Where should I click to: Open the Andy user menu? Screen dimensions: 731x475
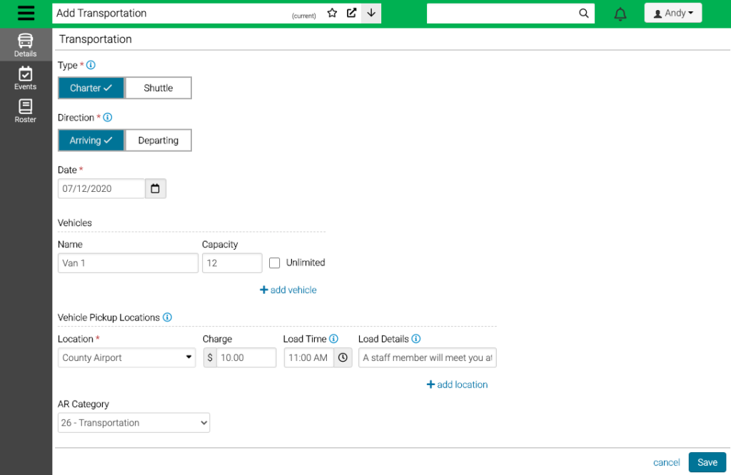pyautogui.click(x=673, y=14)
